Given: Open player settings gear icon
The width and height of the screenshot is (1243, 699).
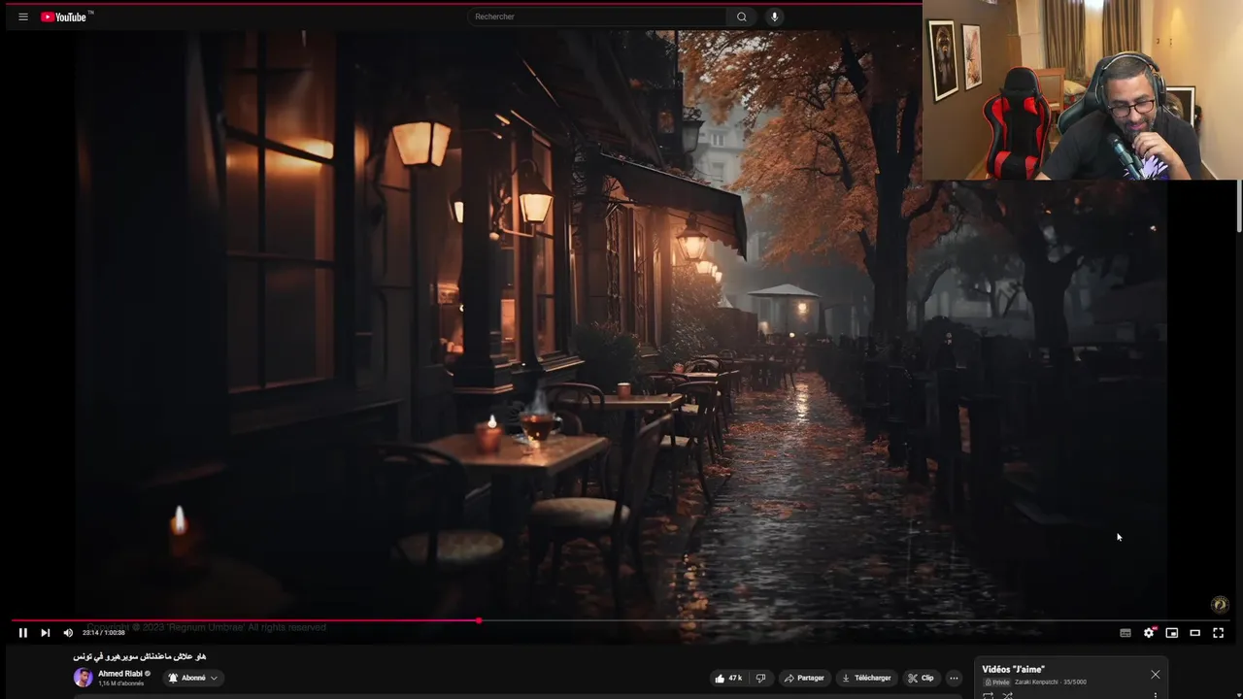Looking at the screenshot, I should click(1149, 633).
